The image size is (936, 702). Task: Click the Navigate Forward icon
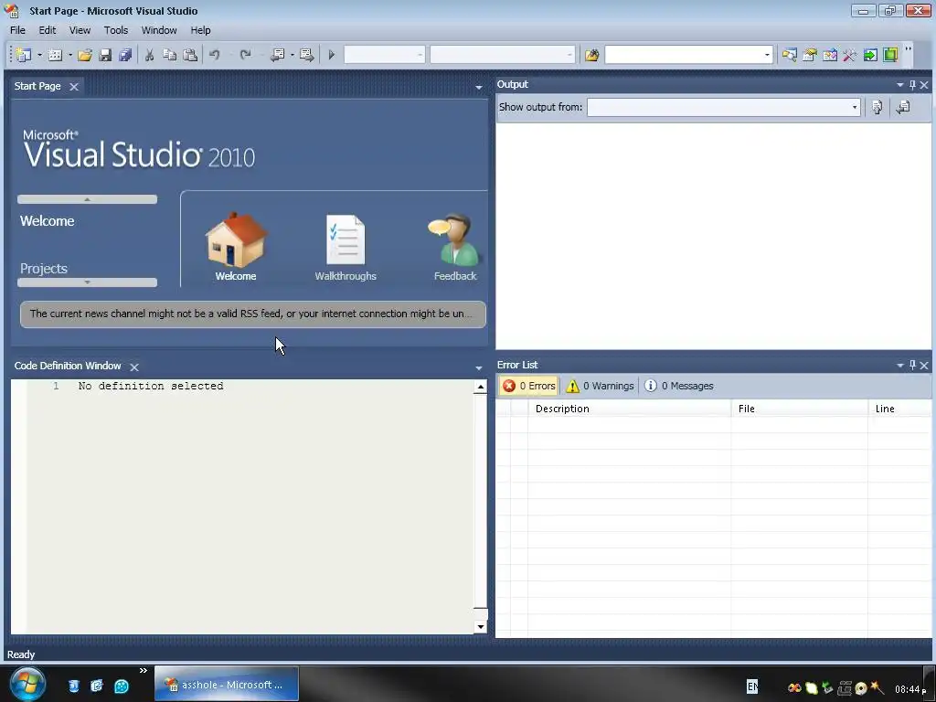click(x=307, y=55)
